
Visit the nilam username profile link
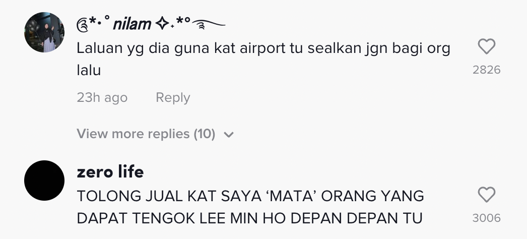point(151,24)
